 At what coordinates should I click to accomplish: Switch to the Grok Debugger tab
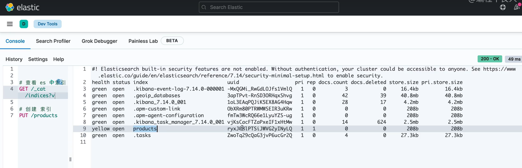tap(99, 41)
